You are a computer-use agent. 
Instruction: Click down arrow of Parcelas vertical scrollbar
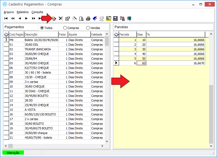[x=211, y=146]
